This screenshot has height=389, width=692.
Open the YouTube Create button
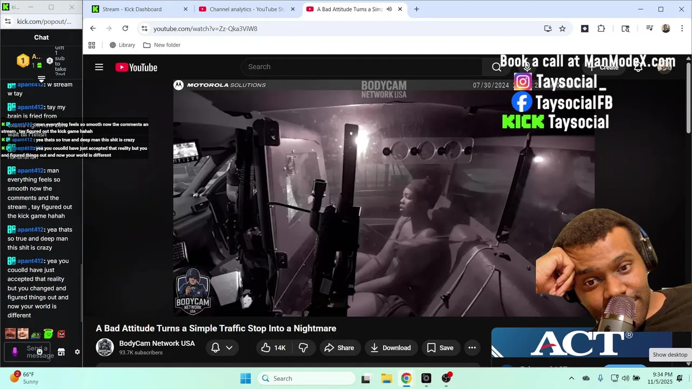pos(604,68)
